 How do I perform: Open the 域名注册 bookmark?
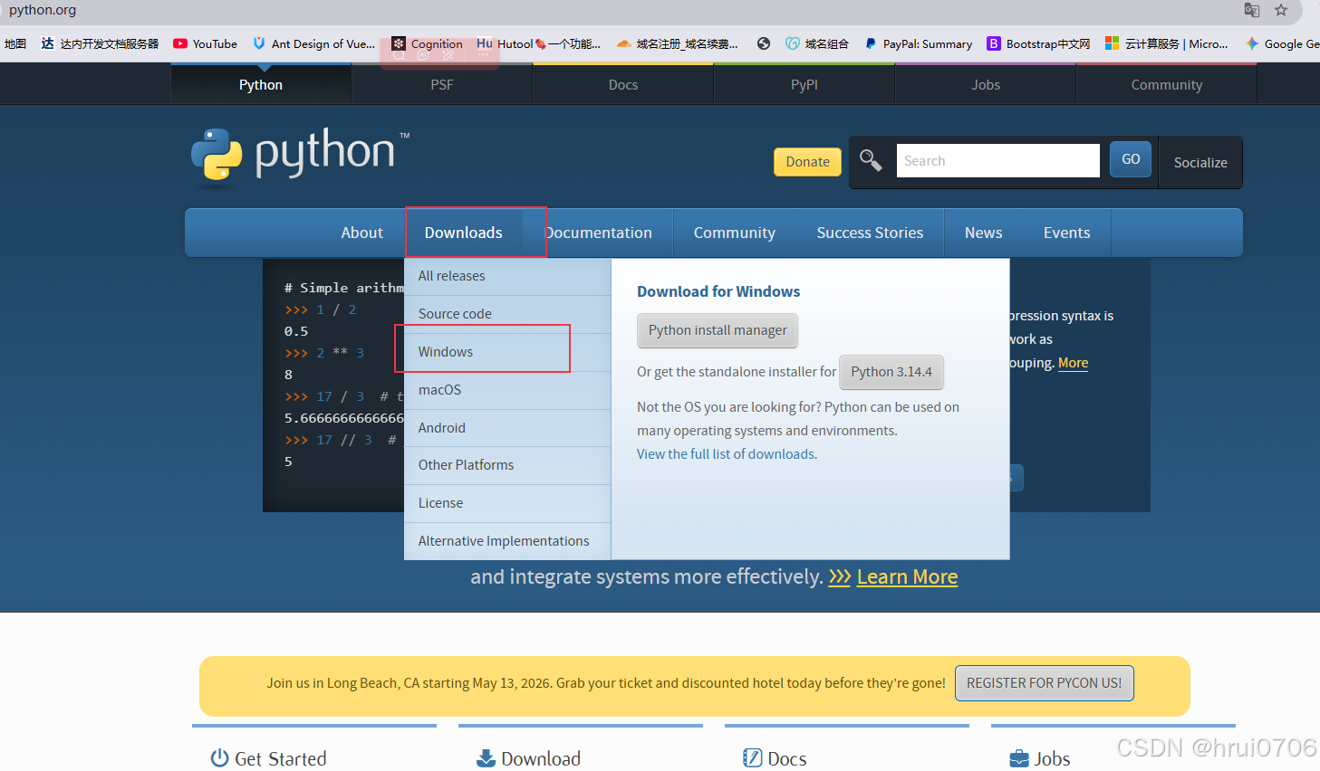677,43
